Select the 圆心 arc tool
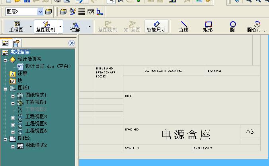The height and width of the screenshot is (166, 269). tap(256, 27)
